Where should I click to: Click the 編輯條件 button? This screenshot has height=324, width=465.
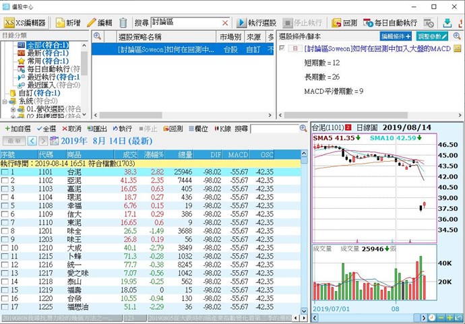396,36
